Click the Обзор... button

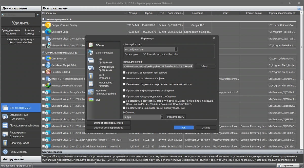[205, 66]
